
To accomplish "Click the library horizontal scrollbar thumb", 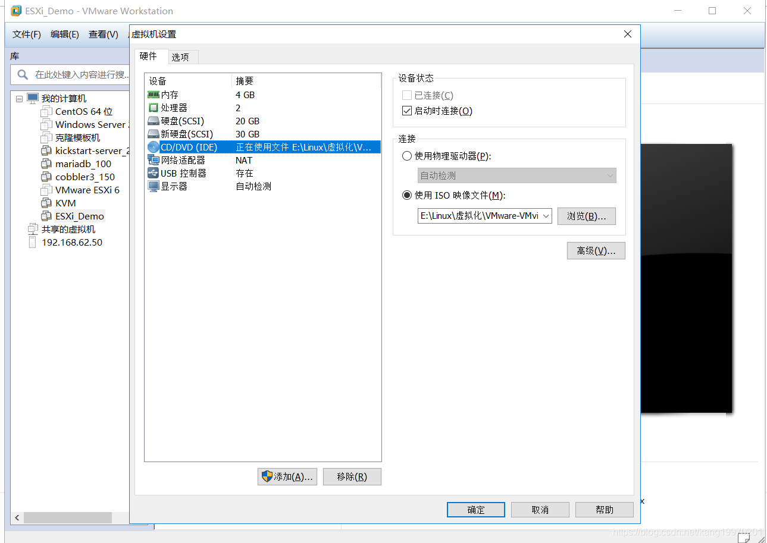I will tap(68, 518).
